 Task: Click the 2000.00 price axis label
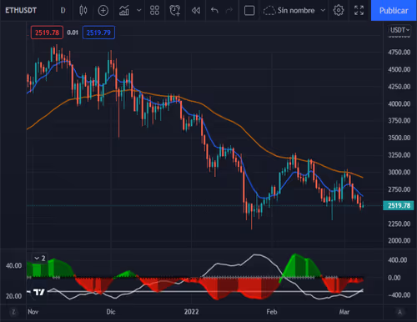[x=399, y=240]
